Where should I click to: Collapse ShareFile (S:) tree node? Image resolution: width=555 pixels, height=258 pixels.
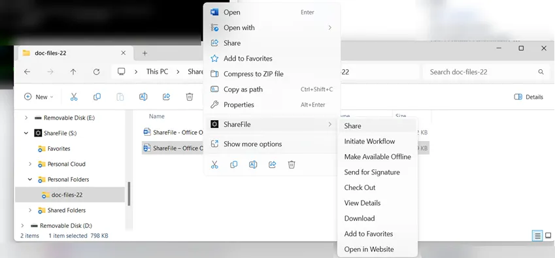[x=26, y=133]
